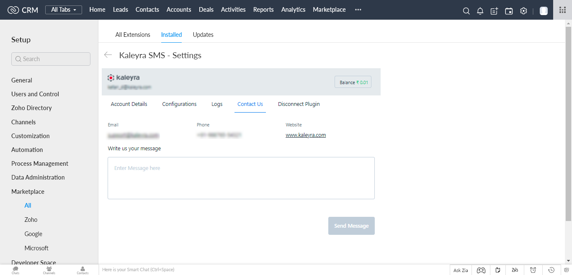The image size is (572, 275).
Task: Select the Contact Us tab
Action: click(x=250, y=104)
